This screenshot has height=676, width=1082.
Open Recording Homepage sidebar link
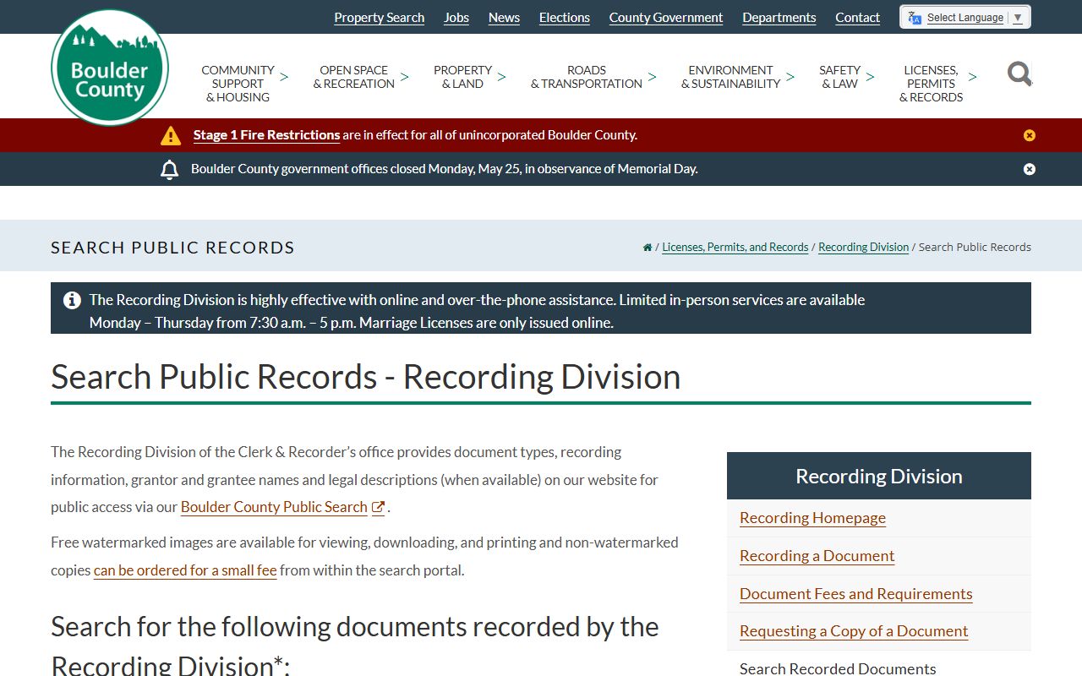pyautogui.click(x=812, y=518)
